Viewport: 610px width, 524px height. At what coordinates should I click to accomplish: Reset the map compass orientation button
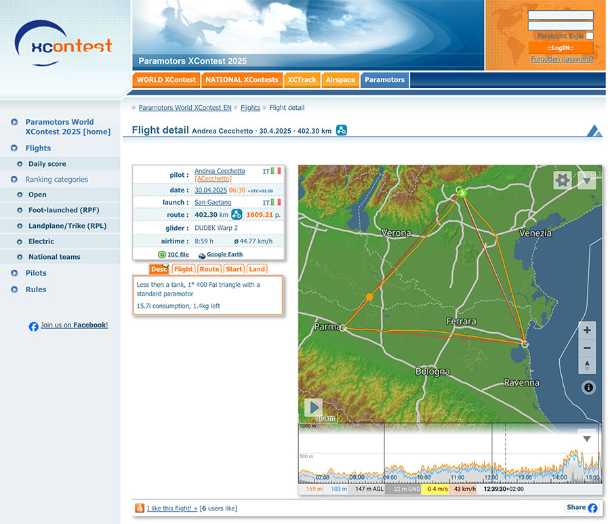(x=587, y=365)
